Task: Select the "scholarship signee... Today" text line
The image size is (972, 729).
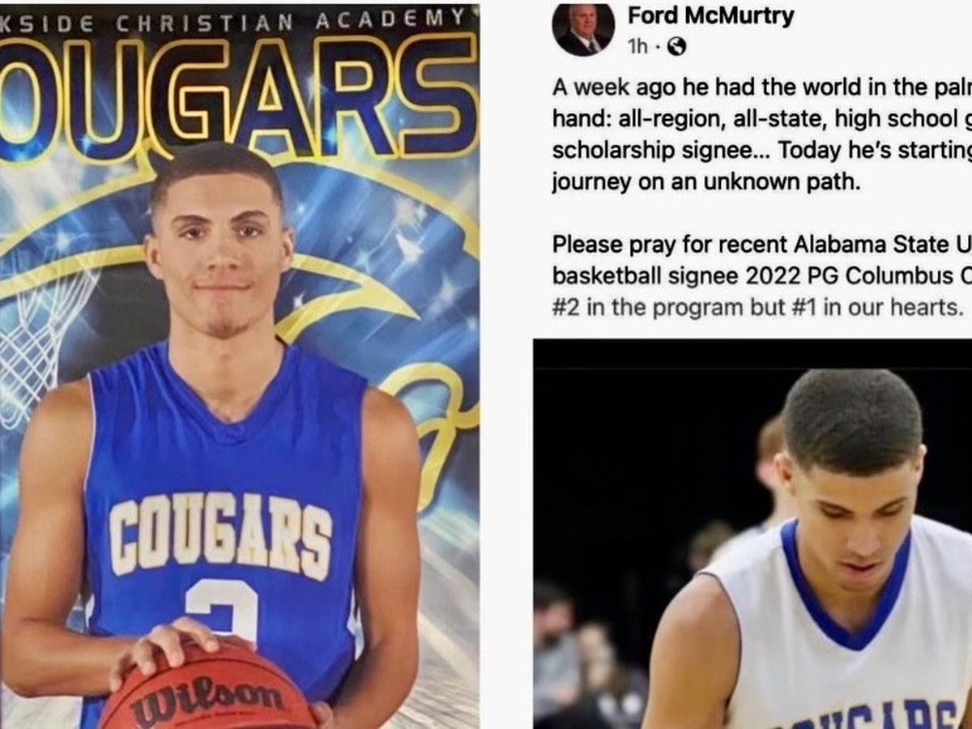Action: 762,151
